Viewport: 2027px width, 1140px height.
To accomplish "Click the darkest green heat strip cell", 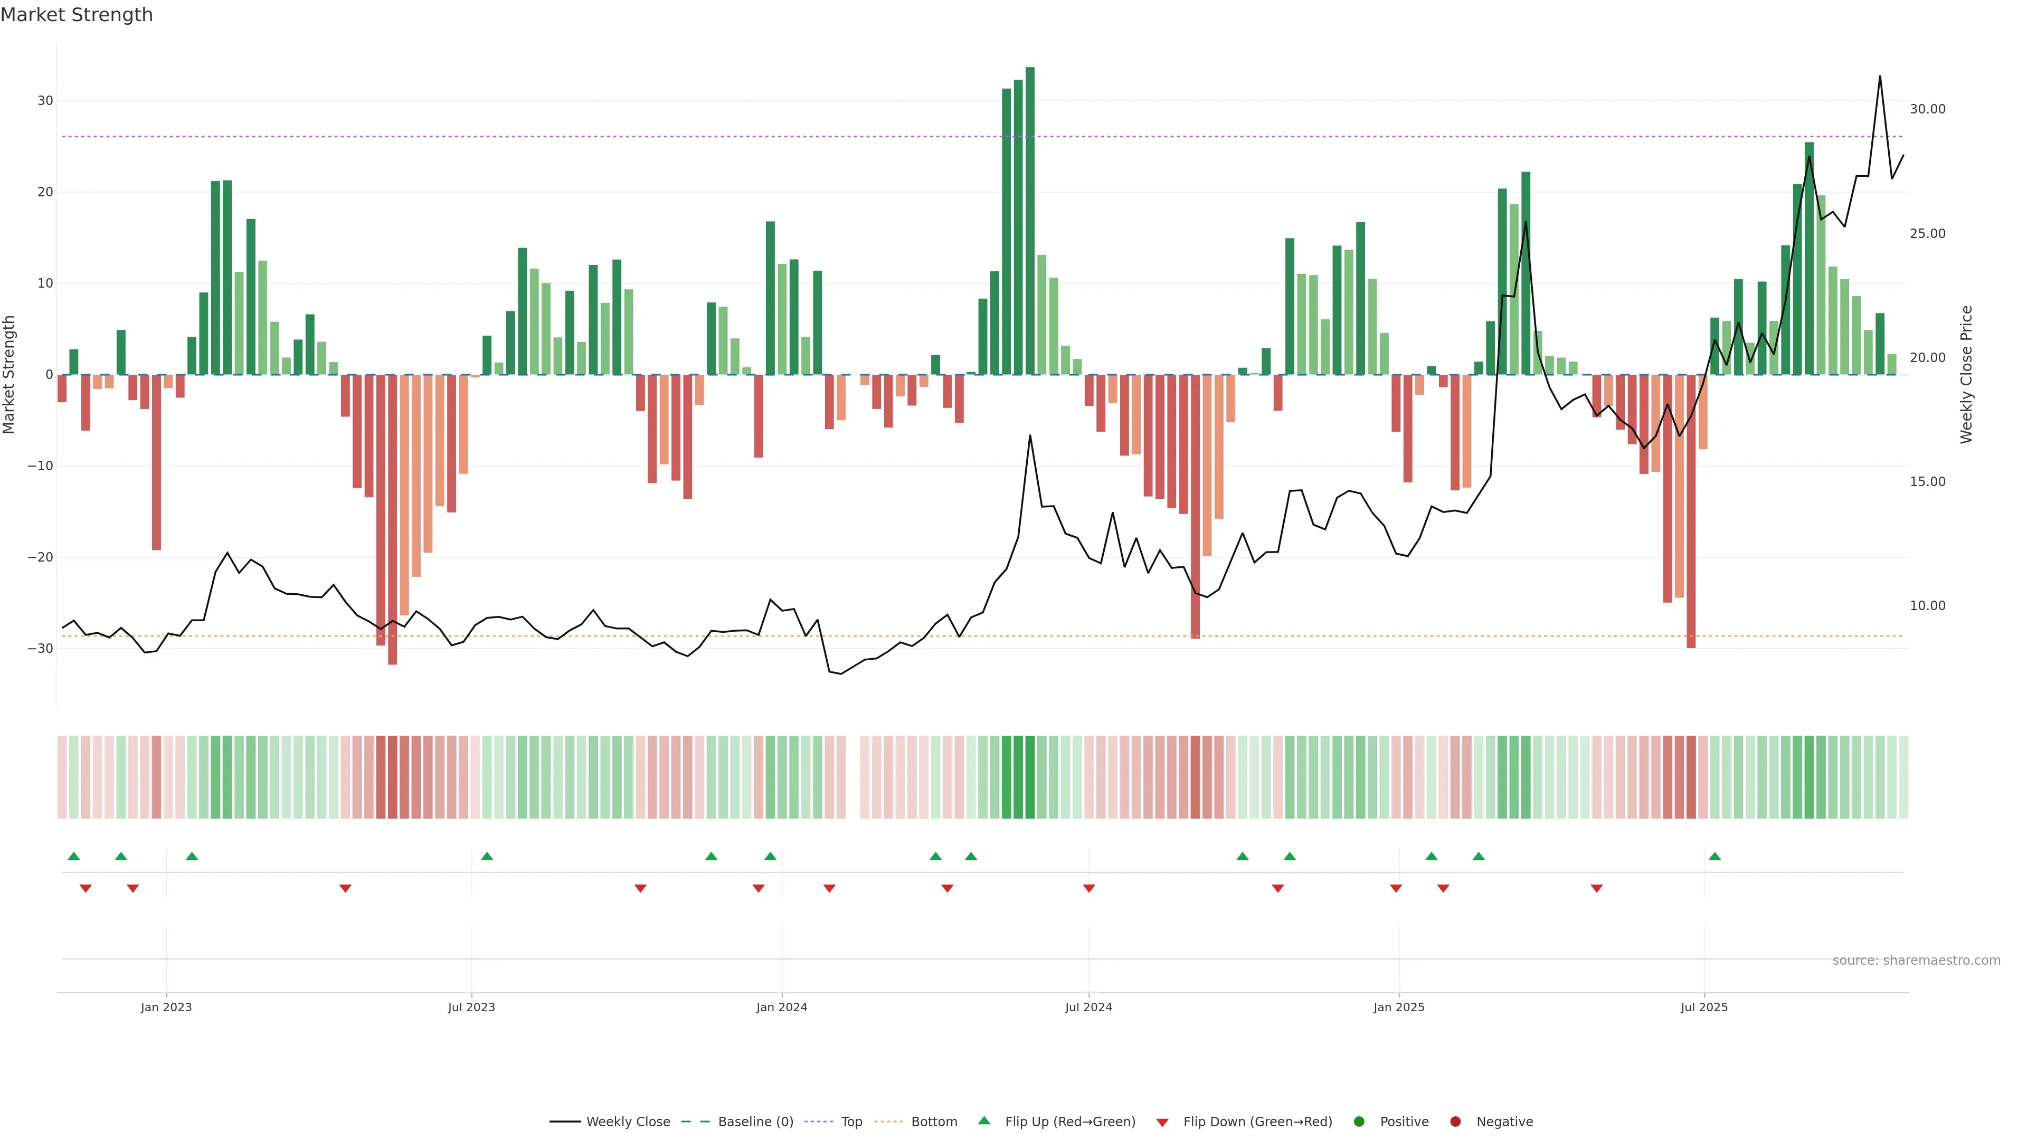I will pyautogui.click(x=1030, y=777).
